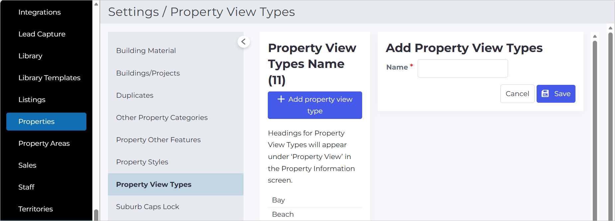Click the right panel scrollbar up arrow

coord(595,36)
